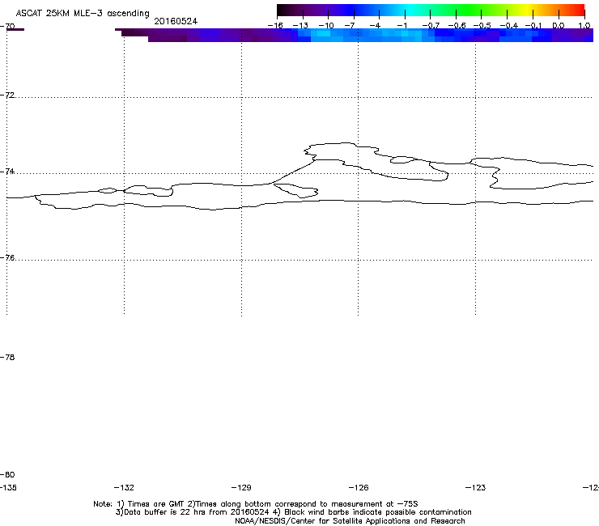This screenshot has width=599, height=526.
Task: Click the -7 color scale label
Action: click(x=350, y=26)
